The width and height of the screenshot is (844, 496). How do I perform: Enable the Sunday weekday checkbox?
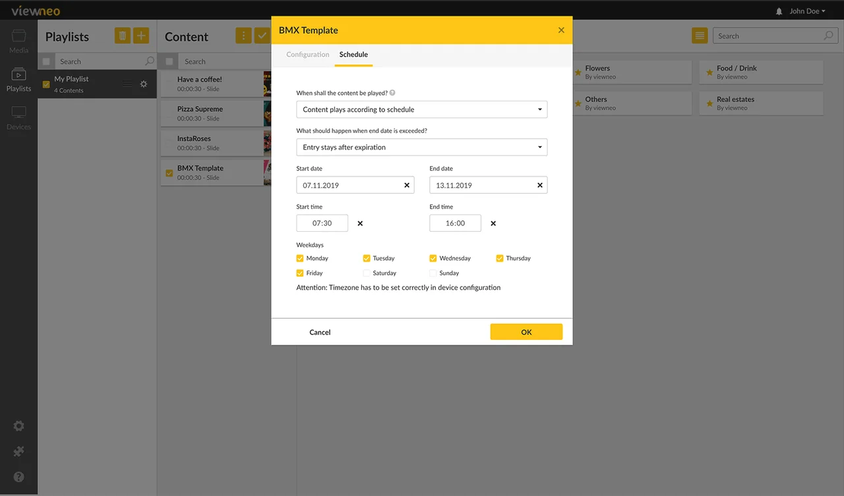click(x=433, y=273)
